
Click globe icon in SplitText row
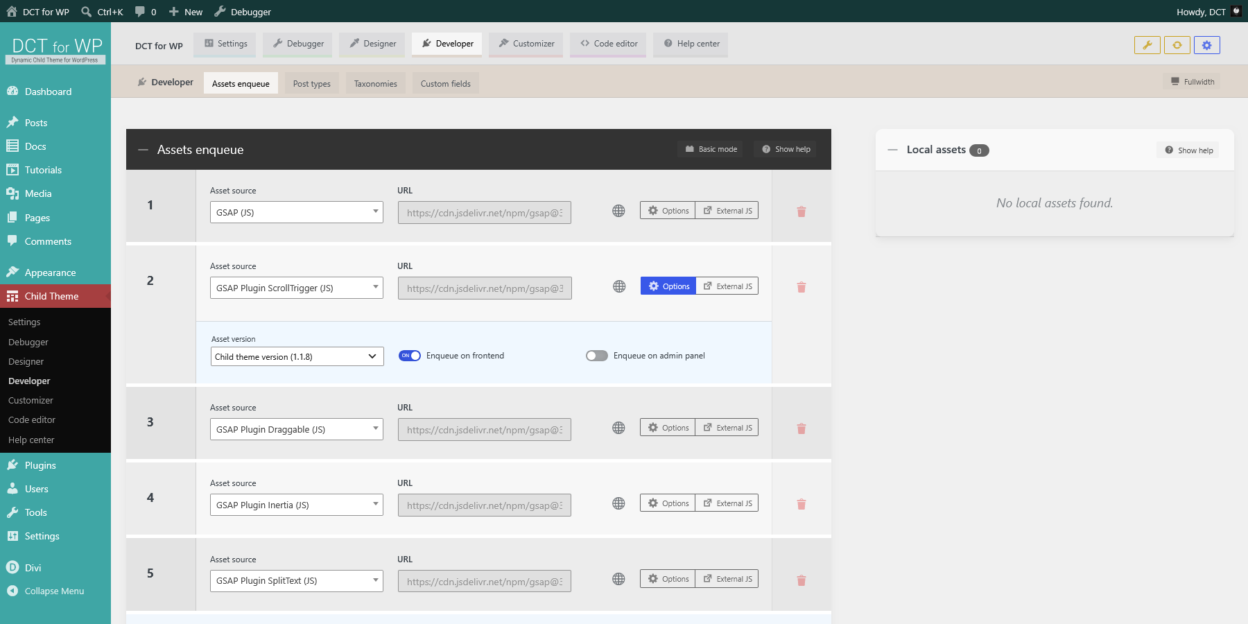tap(618, 579)
